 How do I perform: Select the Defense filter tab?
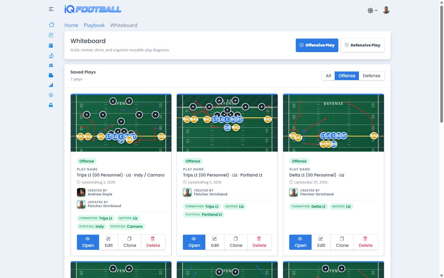[371, 76]
